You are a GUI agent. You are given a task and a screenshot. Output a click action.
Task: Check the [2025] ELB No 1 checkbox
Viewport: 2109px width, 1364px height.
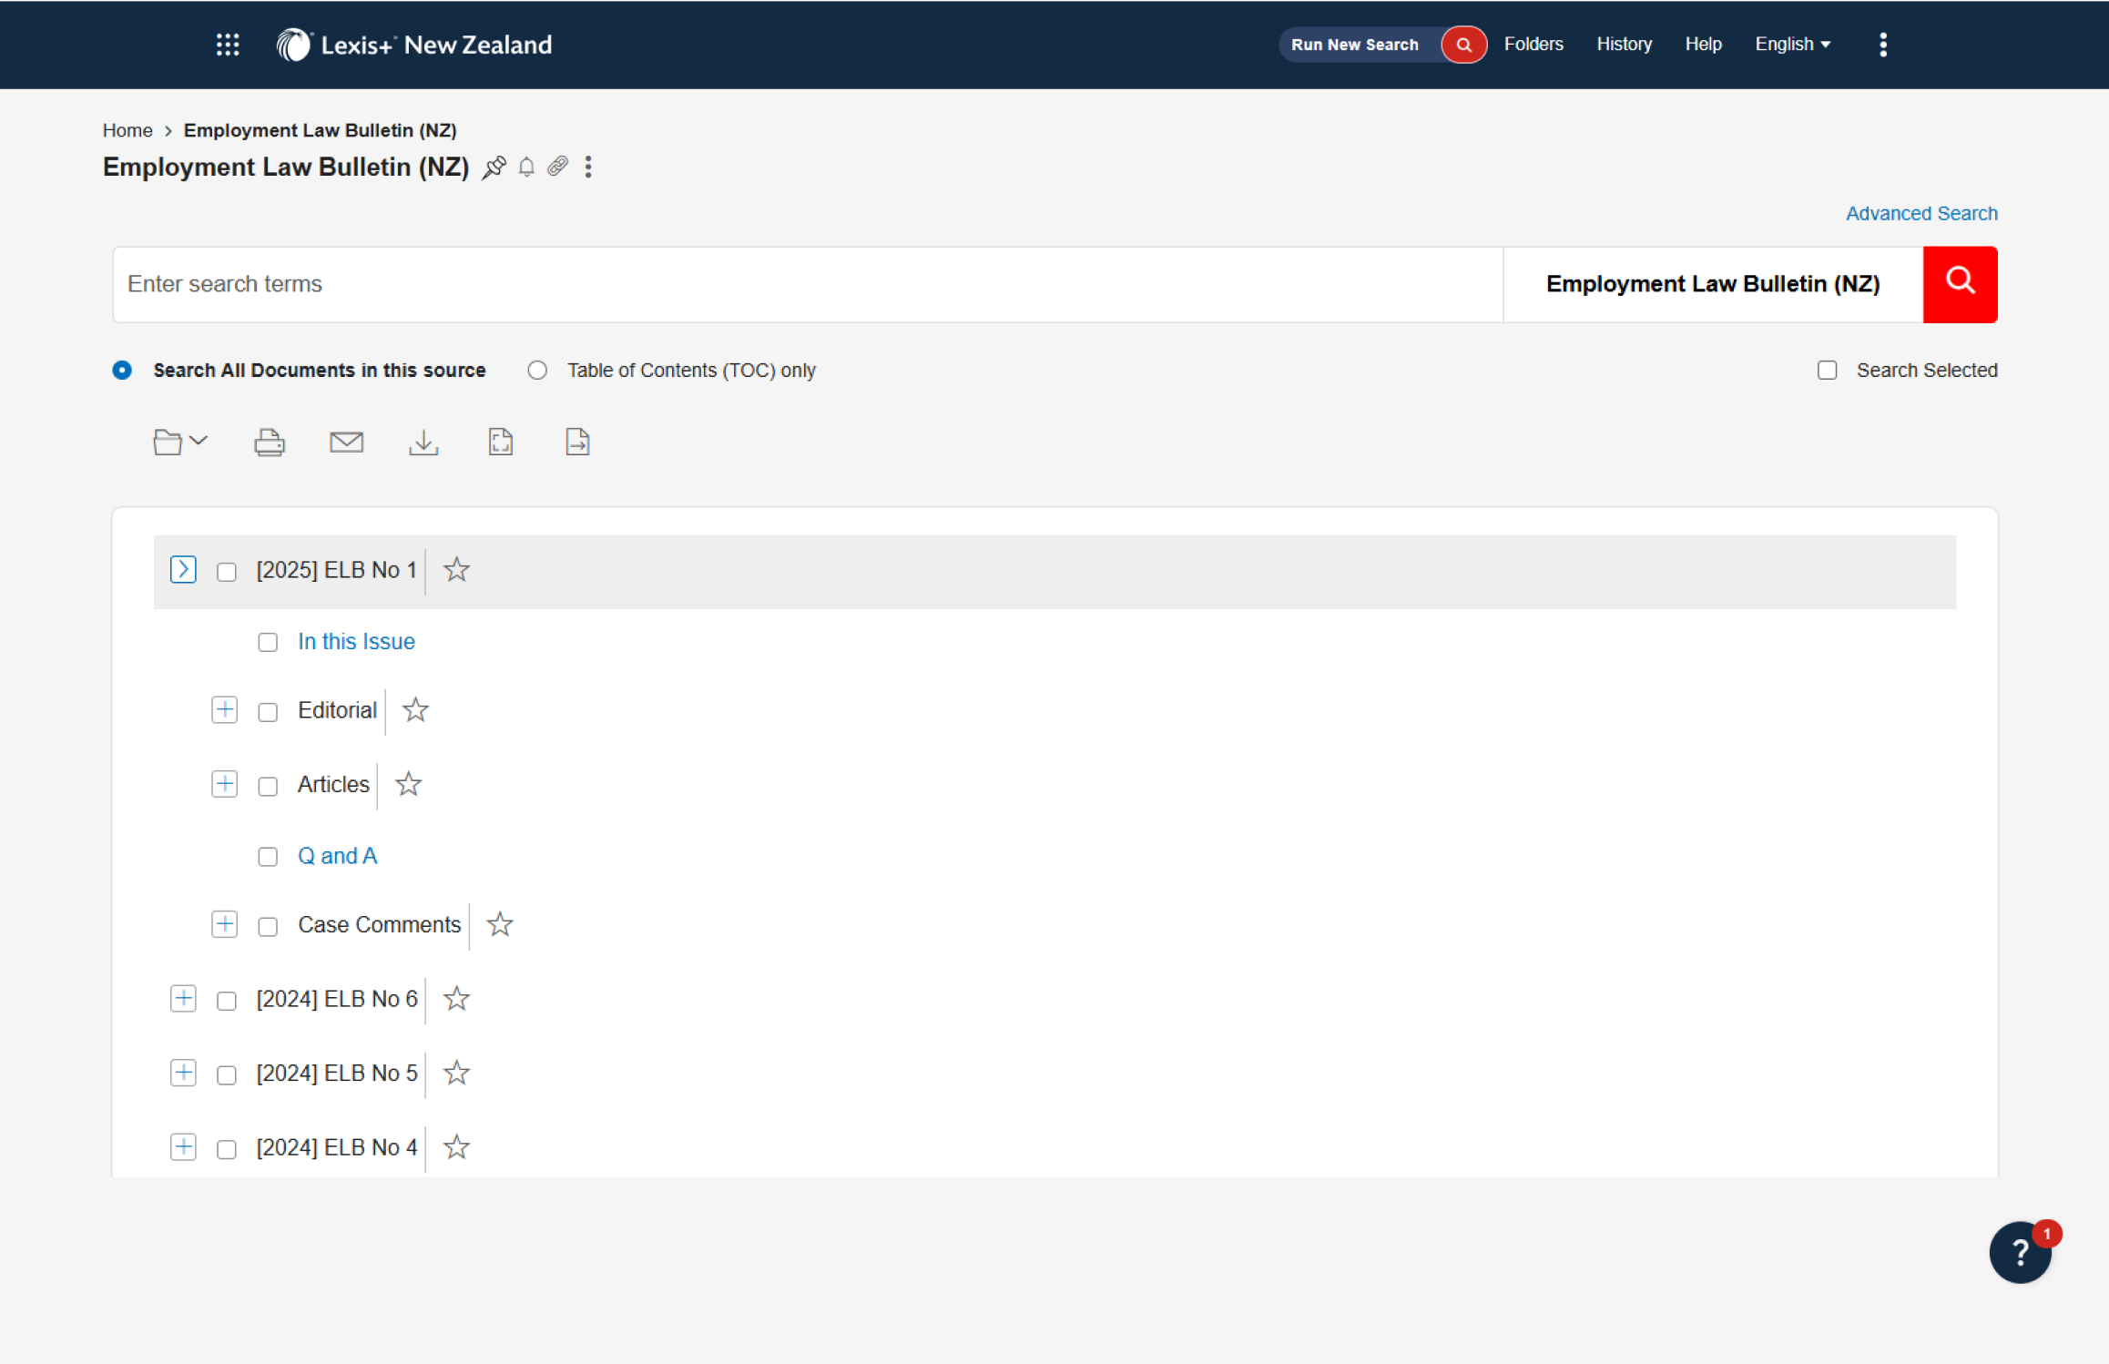tap(227, 572)
